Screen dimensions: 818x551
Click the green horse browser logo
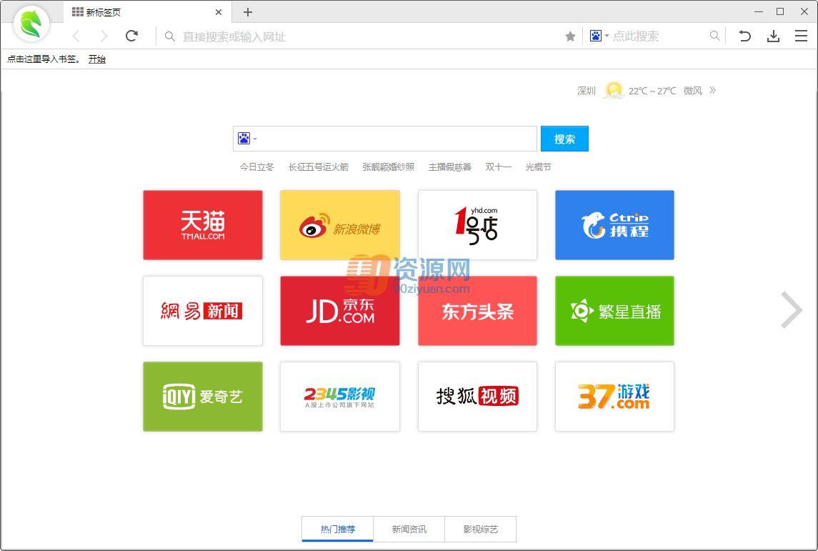pyautogui.click(x=31, y=24)
